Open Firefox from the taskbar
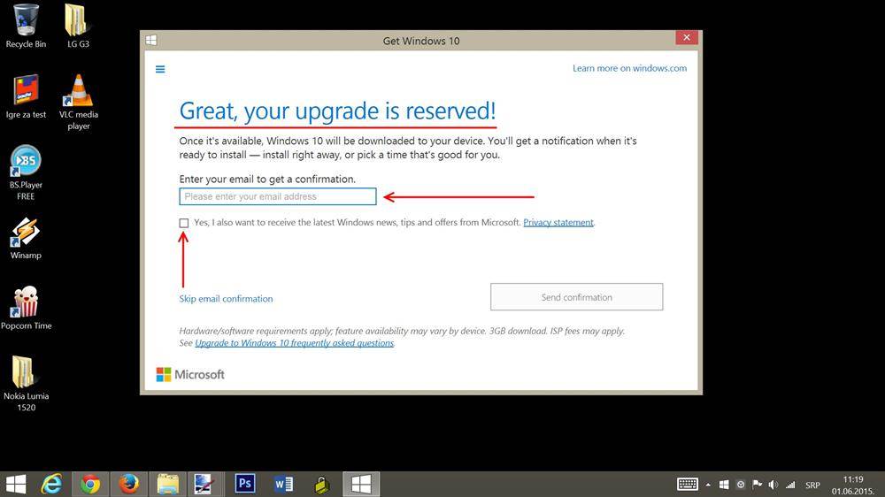 129,484
